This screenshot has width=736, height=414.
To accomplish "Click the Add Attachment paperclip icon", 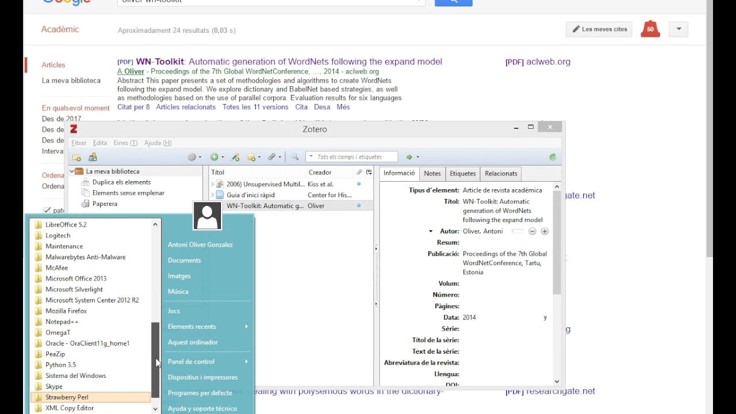I will (x=274, y=157).
